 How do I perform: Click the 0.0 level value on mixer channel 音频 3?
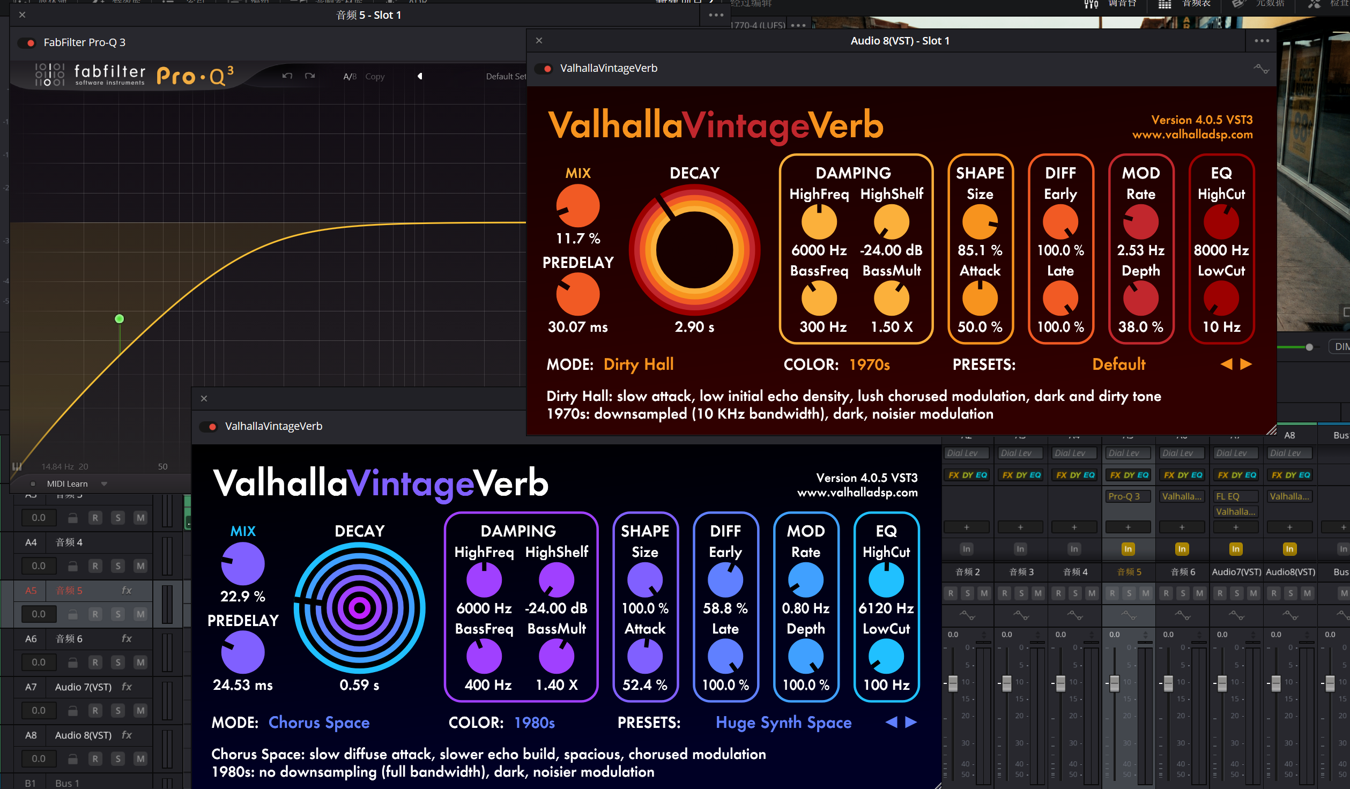1007,635
